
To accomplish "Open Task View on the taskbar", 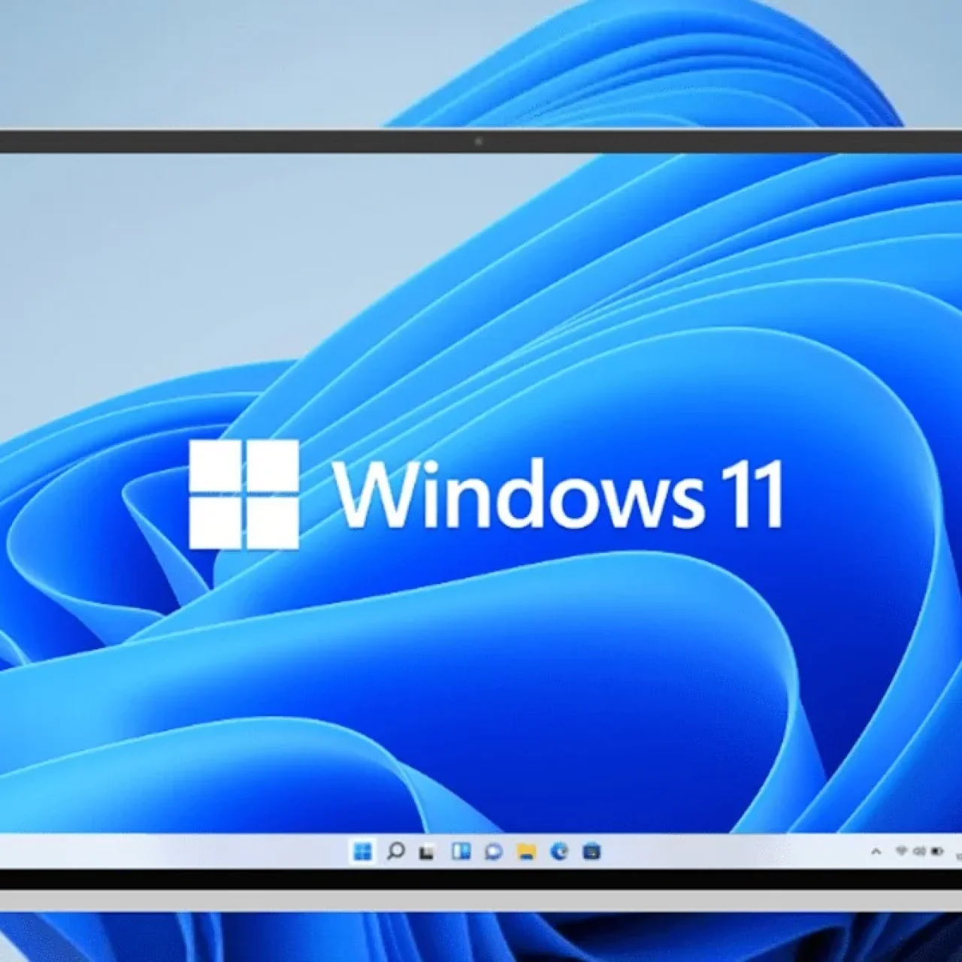I will click(x=428, y=852).
